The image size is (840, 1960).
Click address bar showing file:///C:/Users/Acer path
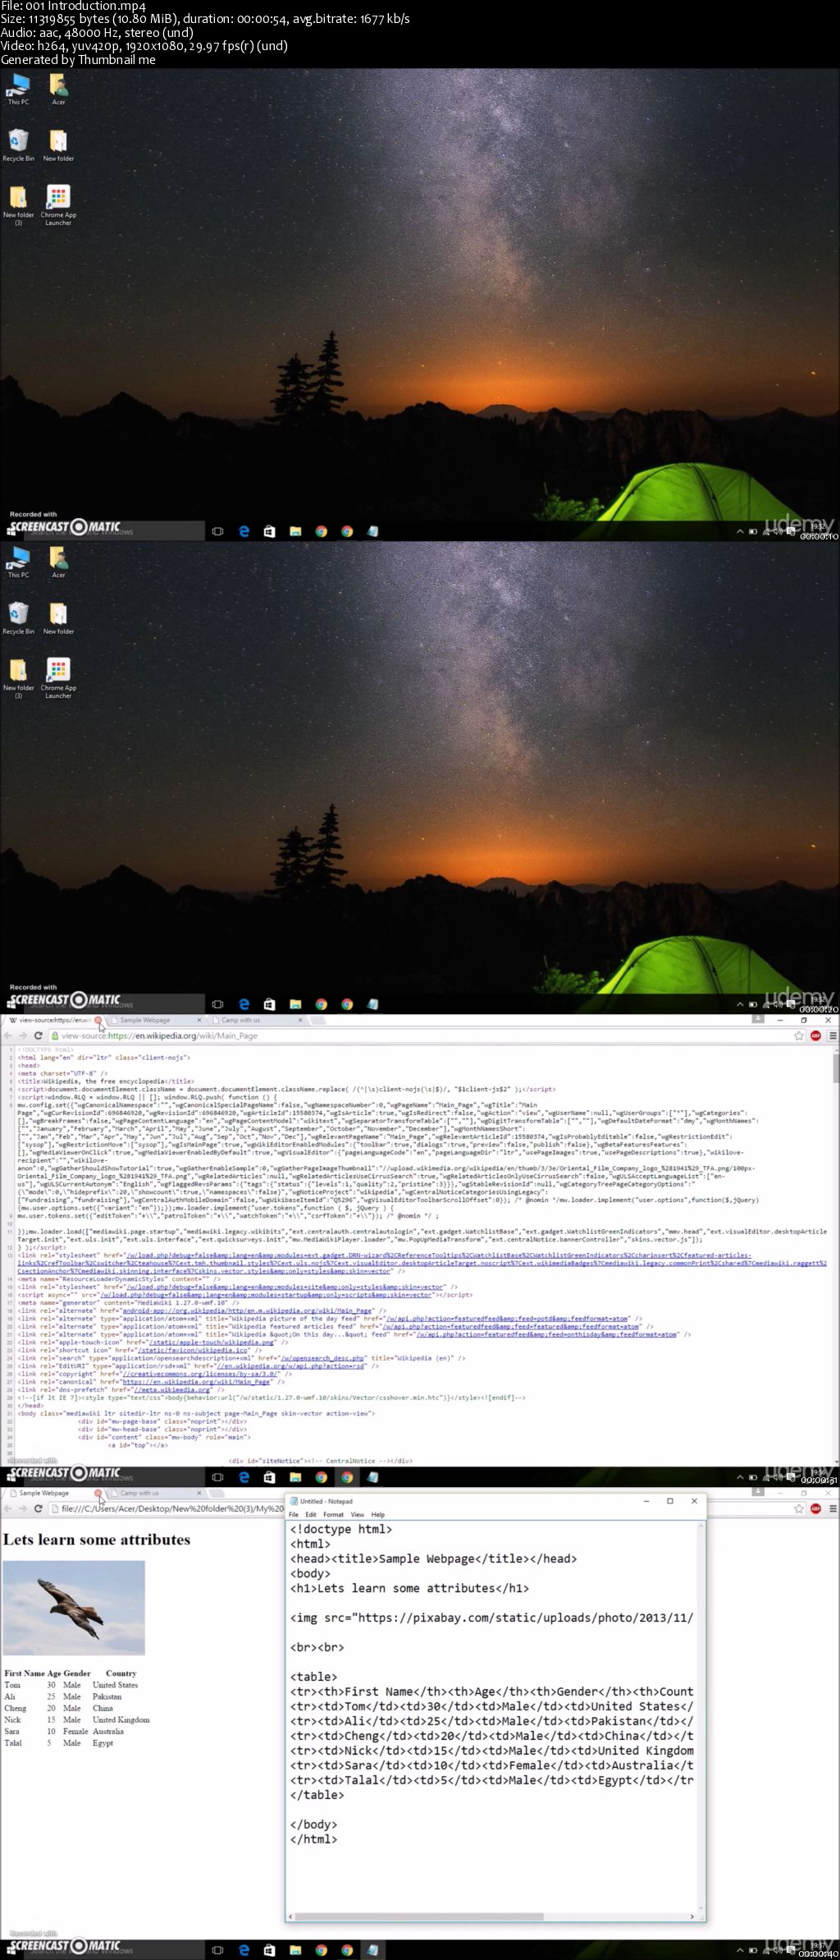pos(164,1508)
